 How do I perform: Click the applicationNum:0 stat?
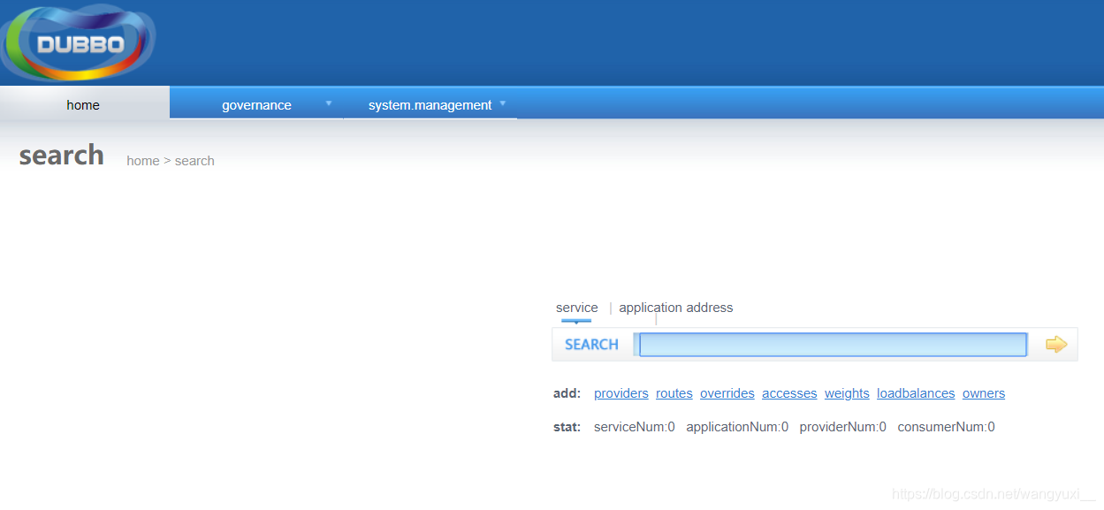point(737,427)
